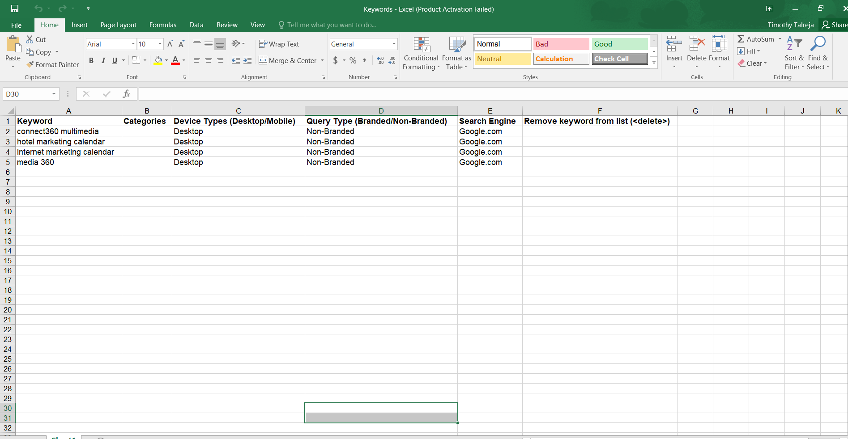Image resolution: width=848 pixels, height=439 pixels.
Task: Apply the Good cell style swatch
Action: [x=620, y=44]
